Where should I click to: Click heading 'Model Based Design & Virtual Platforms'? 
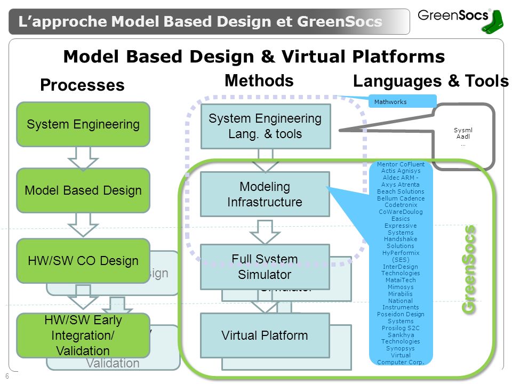[254, 56]
